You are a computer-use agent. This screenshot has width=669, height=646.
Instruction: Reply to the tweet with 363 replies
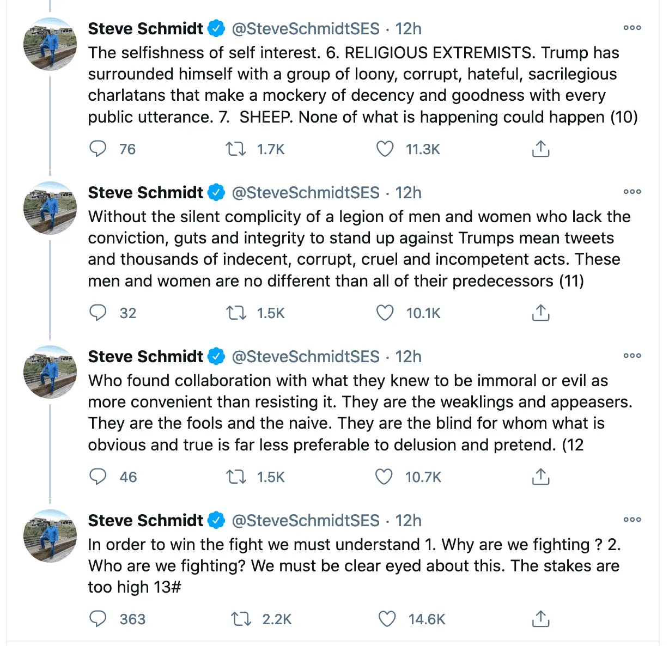tap(98, 619)
